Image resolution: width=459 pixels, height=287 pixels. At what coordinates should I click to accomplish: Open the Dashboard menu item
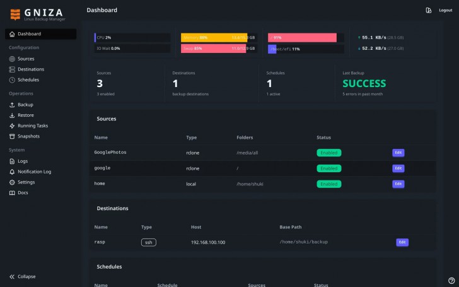tap(41, 34)
